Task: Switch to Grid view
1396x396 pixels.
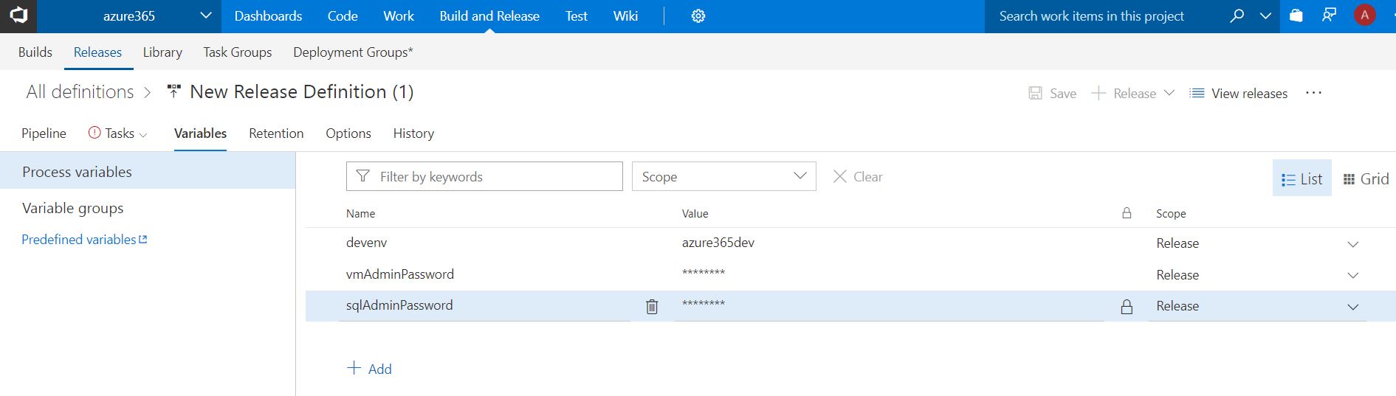Action: point(1366,178)
